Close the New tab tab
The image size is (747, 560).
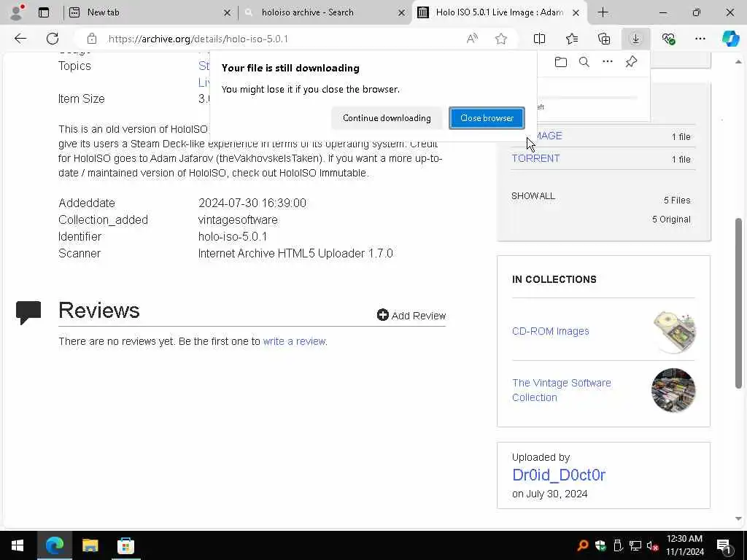point(228,13)
